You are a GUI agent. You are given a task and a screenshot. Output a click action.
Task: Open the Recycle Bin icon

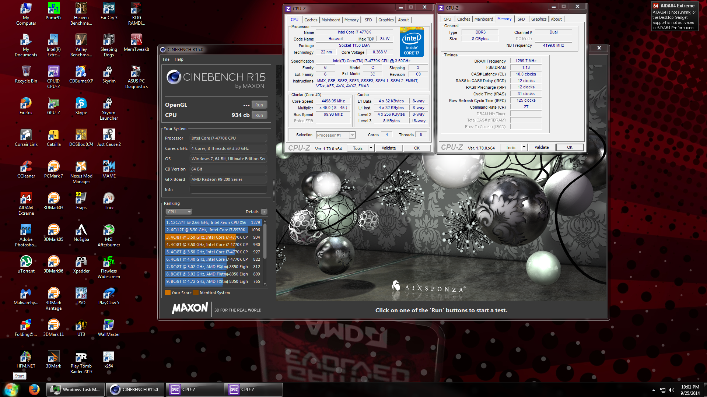coord(26,74)
